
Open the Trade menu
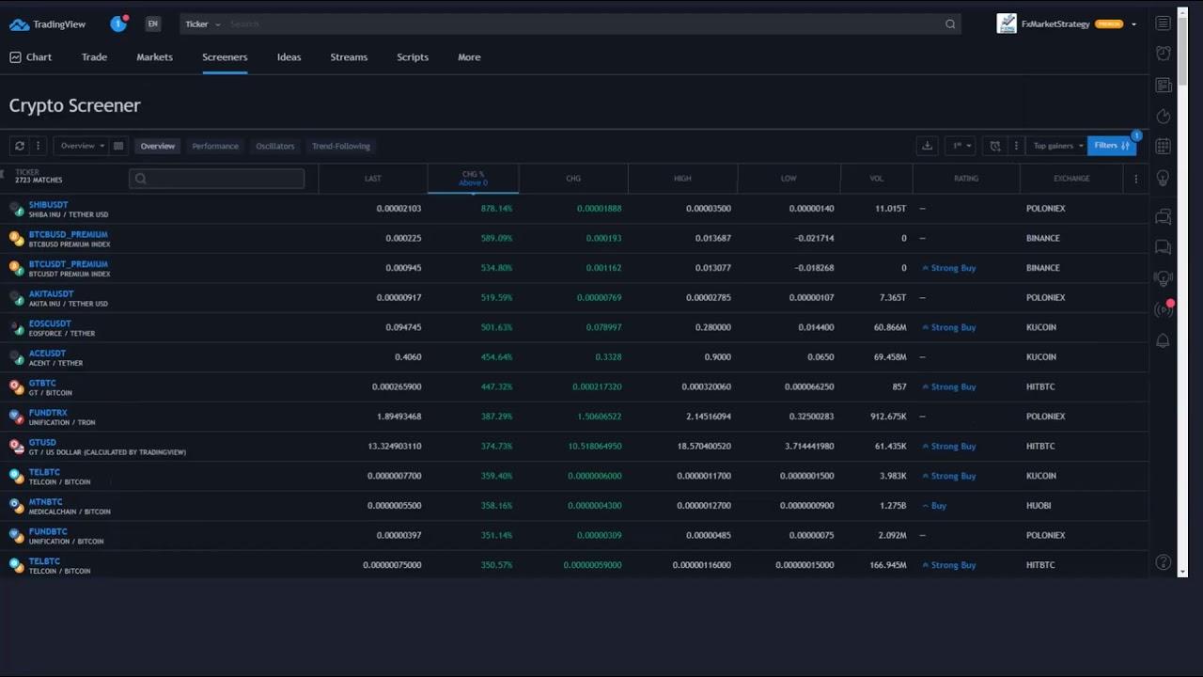click(94, 57)
